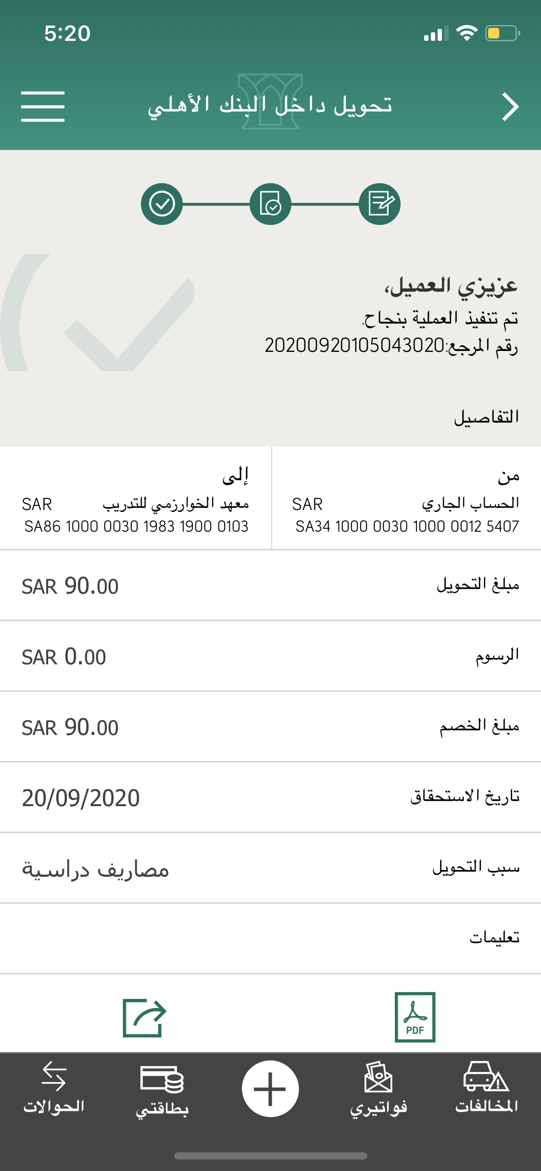Tap the تعليمات instructions row

(270, 938)
